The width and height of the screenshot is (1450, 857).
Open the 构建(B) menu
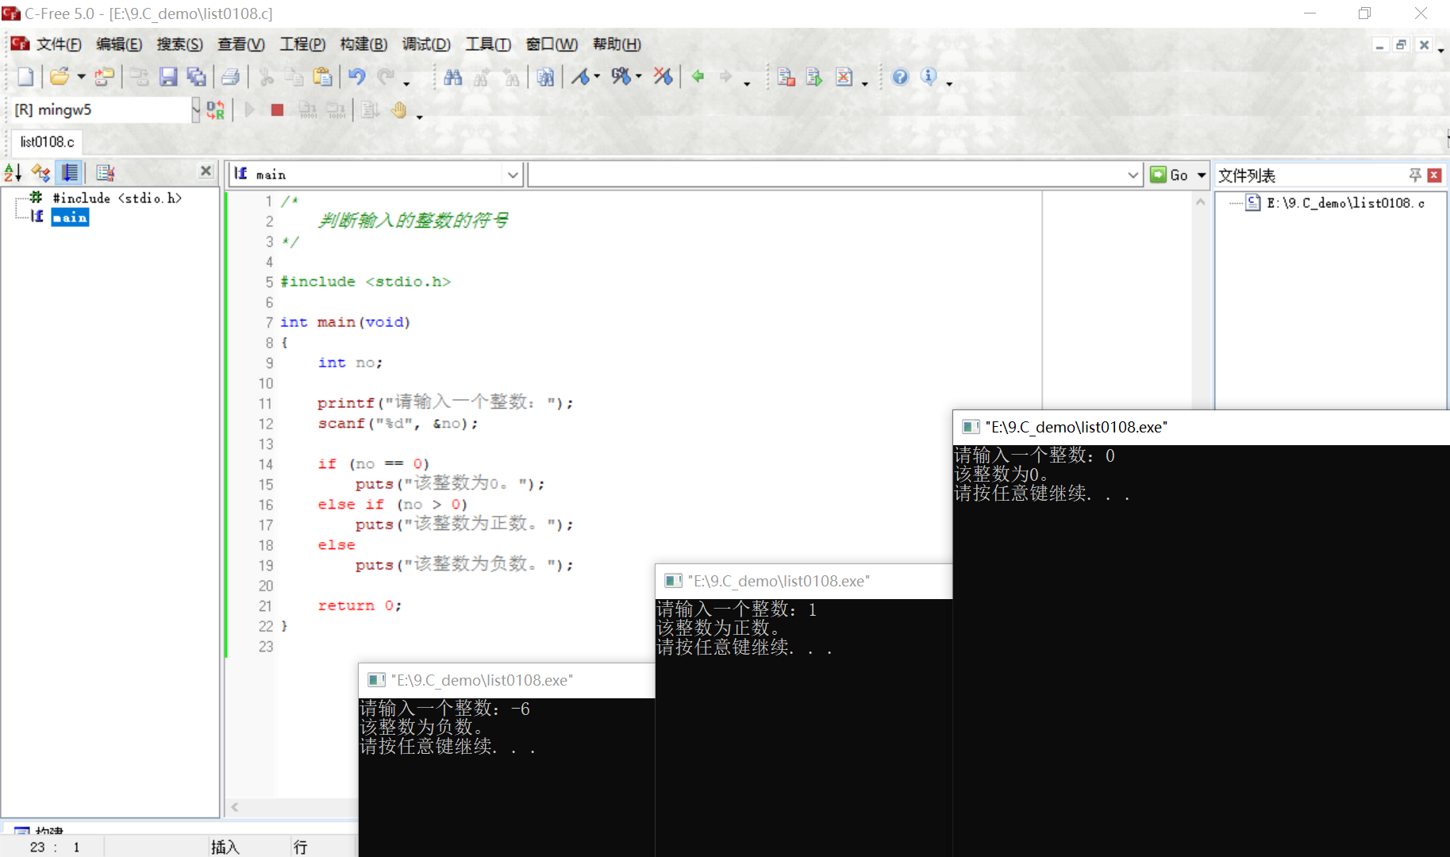click(363, 44)
